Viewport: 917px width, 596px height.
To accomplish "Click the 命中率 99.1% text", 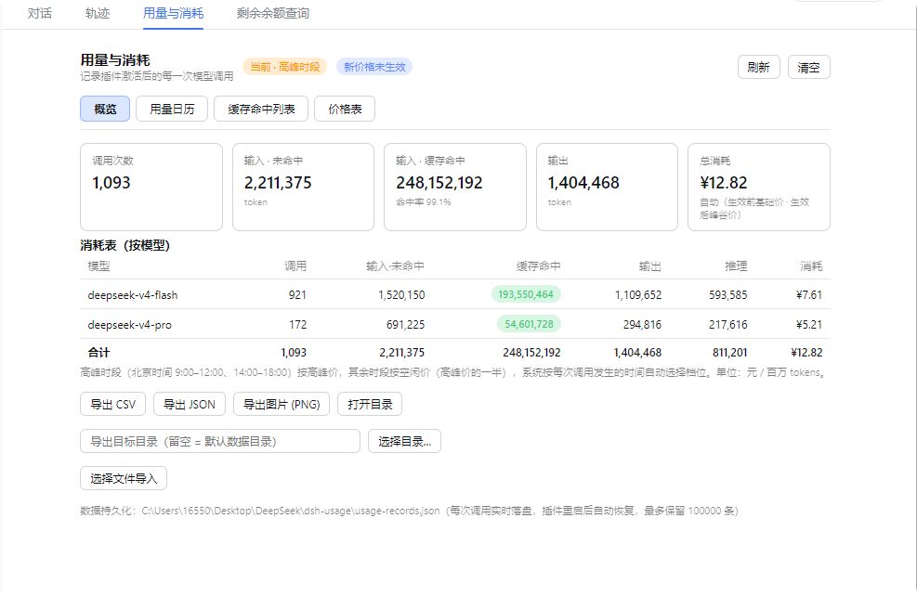I will click(424, 202).
